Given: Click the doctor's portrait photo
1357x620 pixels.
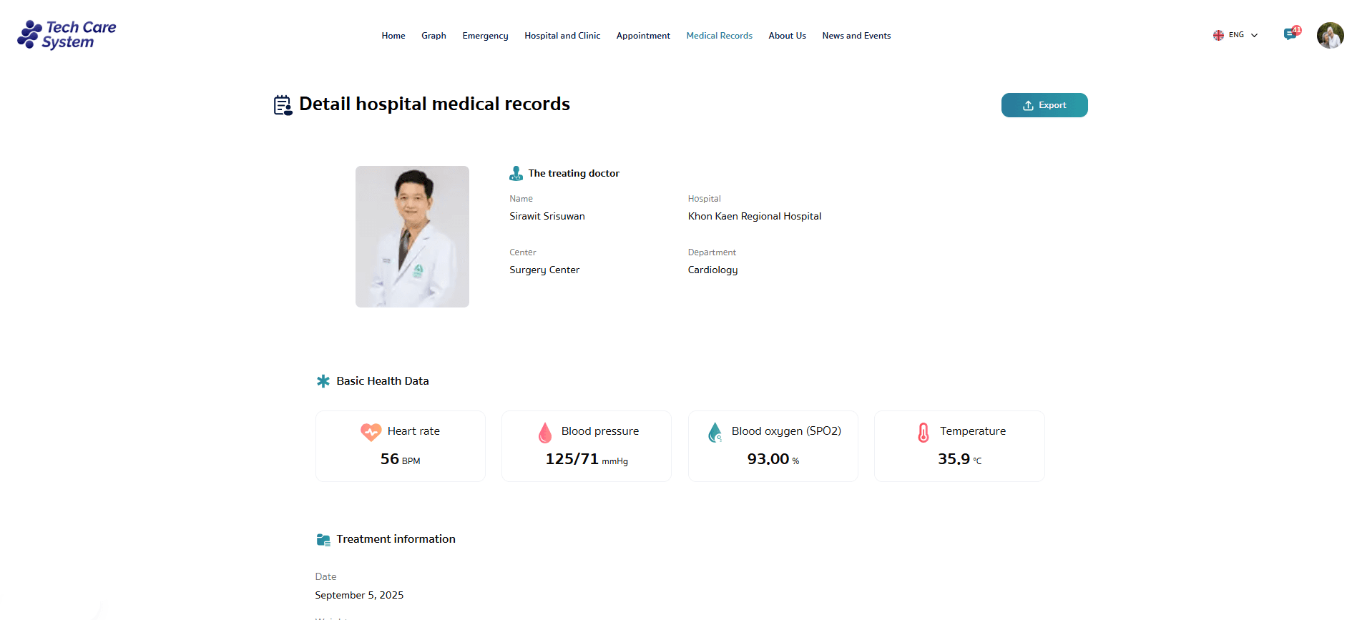Looking at the screenshot, I should [x=412, y=237].
